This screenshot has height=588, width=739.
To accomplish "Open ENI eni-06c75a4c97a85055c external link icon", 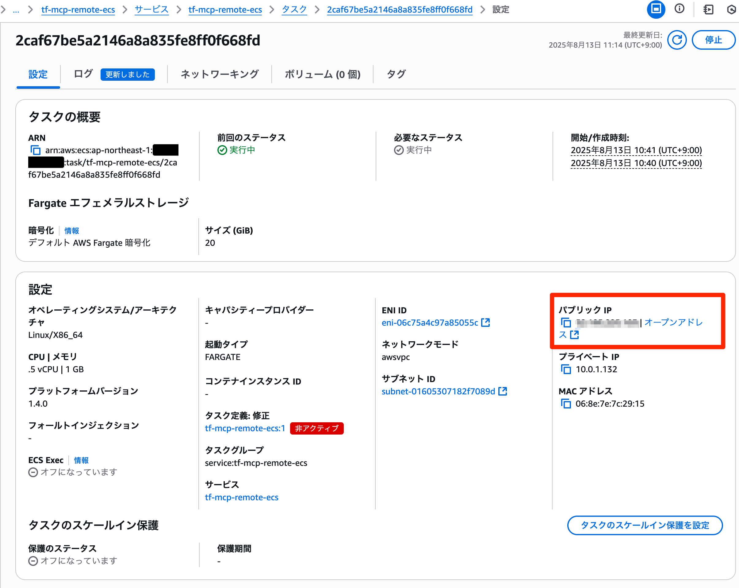I will (x=485, y=323).
